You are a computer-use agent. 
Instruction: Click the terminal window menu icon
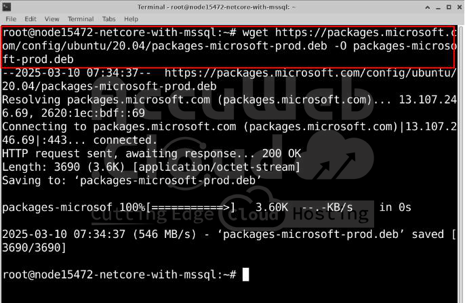pyautogui.click(x=7, y=6)
